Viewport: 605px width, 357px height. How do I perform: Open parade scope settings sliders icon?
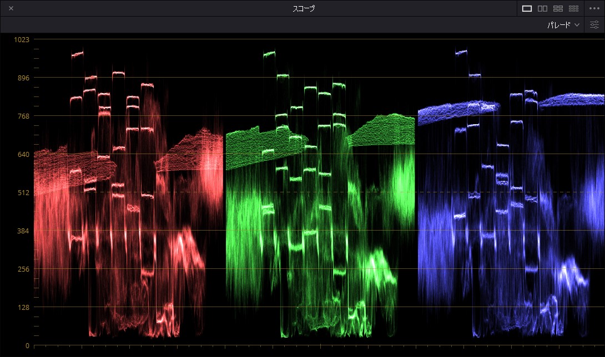point(594,25)
